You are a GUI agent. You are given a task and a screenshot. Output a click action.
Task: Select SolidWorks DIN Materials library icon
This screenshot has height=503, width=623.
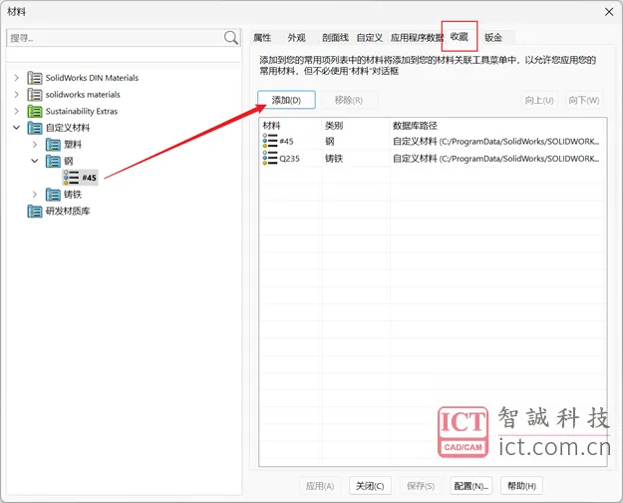[x=35, y=78]
